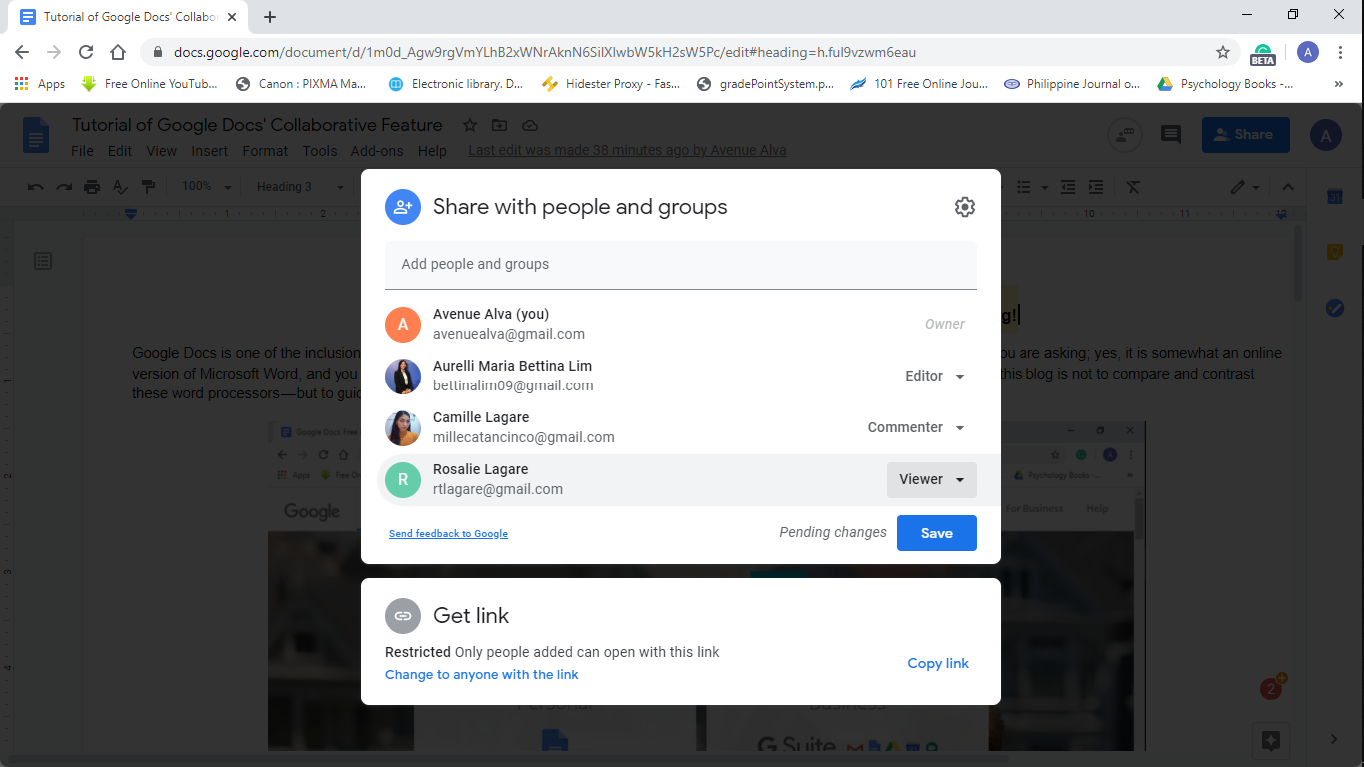Change Rosalie Lagare's Viewer role dropdown
Viewport: 1364px width, 767px height.
931,479
